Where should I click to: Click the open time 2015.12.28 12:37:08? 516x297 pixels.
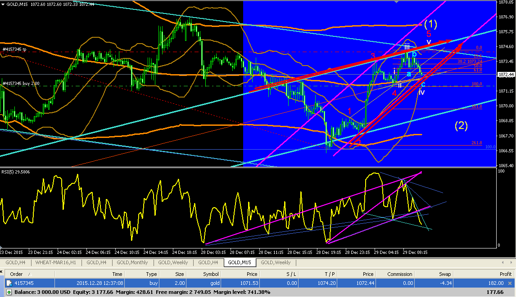(x=100, y=283)
